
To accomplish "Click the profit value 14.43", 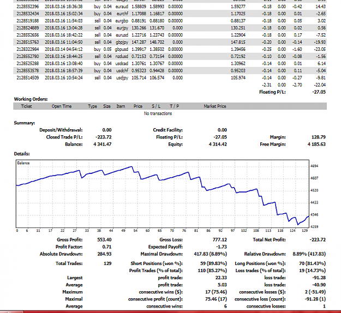I will tap(320, 7).
